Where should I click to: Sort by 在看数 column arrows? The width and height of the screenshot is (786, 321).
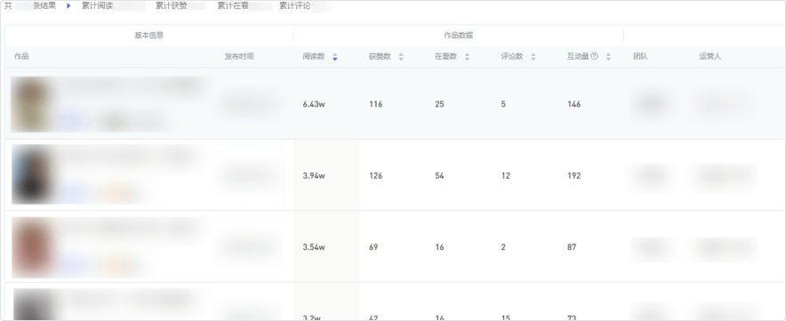click(x=467, y=57)
